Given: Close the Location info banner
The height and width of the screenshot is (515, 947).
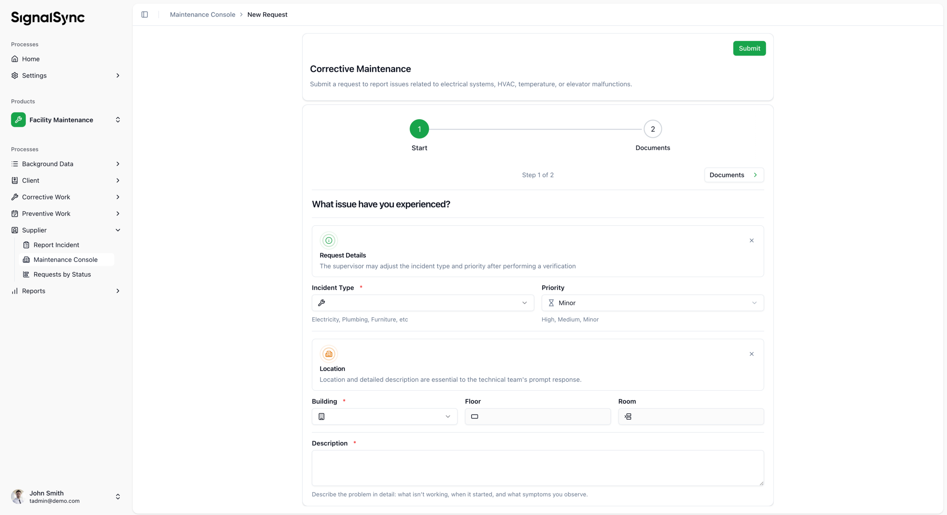Looking at the screenshot, I should [751, 354].
